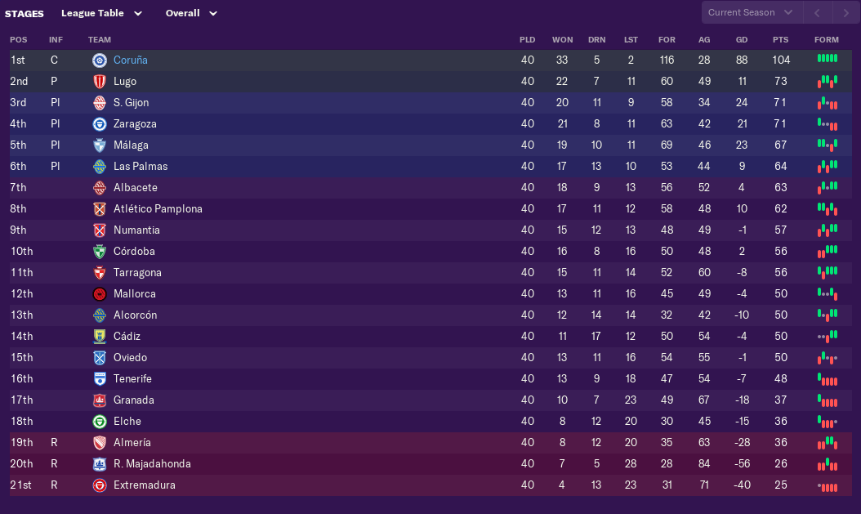The width and height of the screenshot is (861, 514).
Task: Click Coruña's form indicator bars
Action: (x=827, y=59)
